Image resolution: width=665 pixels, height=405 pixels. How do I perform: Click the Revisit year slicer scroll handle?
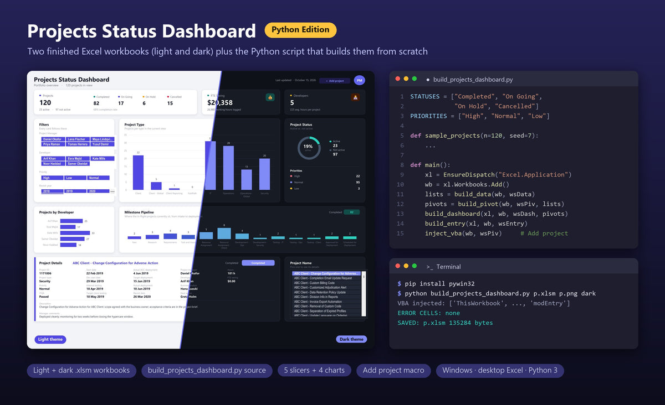[x=112, y=191]
